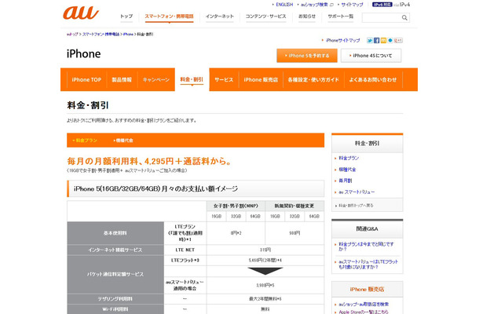Screen dimensions: 479x314
Task: Switch to the サービス tab
Action: click(224, 80)
